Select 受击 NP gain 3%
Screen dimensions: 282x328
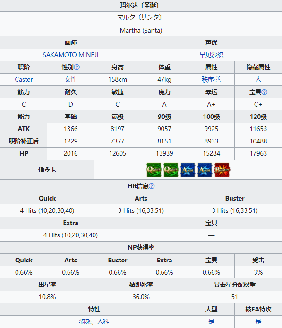point(258,272)
